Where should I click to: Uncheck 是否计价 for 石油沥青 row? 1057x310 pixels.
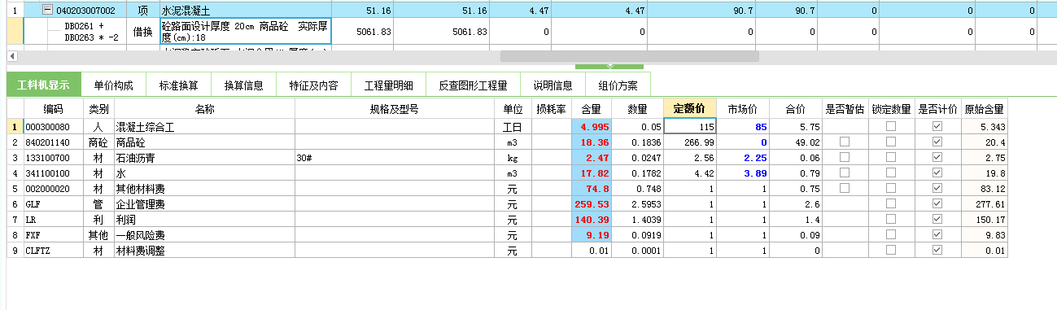point(937,157)
